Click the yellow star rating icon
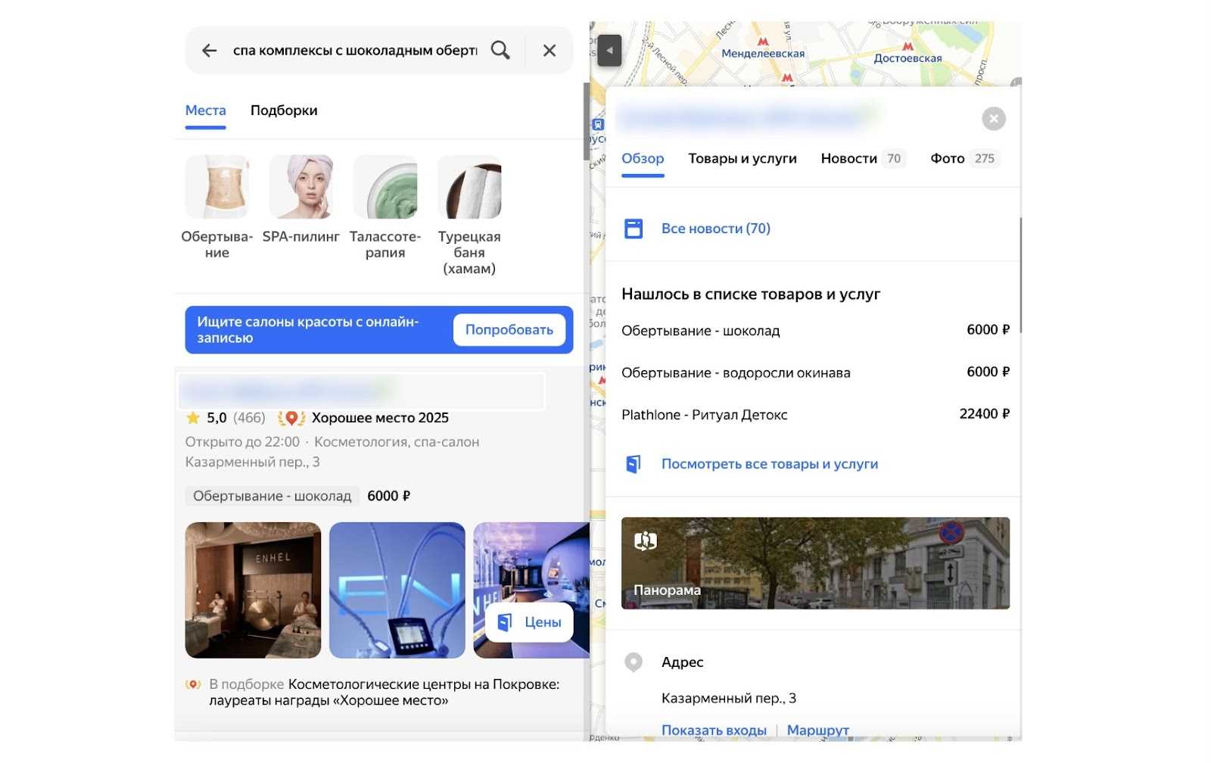This screenshot has width=1211, height=763. point(193,418)
